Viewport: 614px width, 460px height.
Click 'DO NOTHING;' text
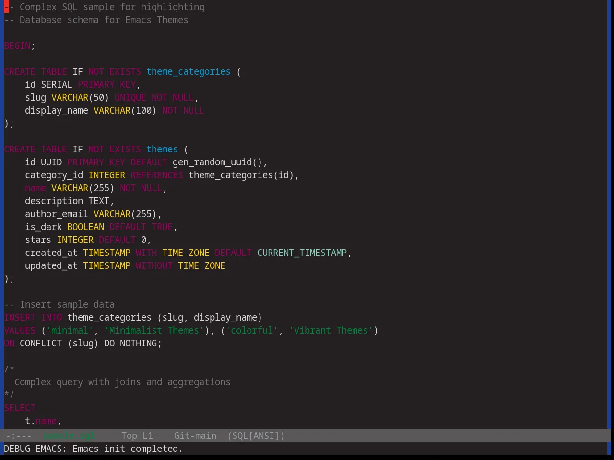tap(133, 344)
